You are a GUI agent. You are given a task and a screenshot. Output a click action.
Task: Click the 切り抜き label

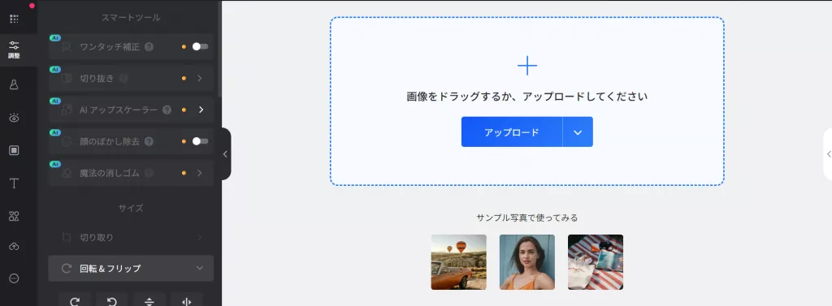tap(97, 78)
